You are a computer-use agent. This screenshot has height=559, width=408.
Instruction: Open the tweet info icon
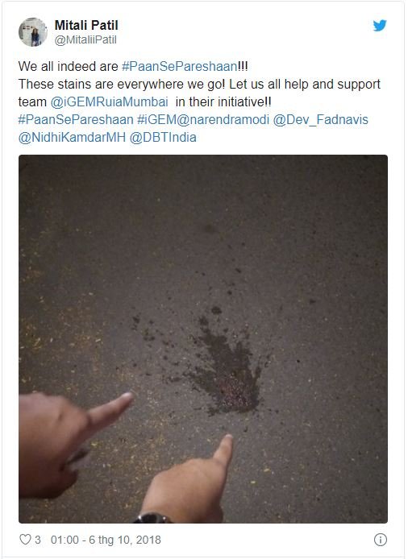coord(380,540)
